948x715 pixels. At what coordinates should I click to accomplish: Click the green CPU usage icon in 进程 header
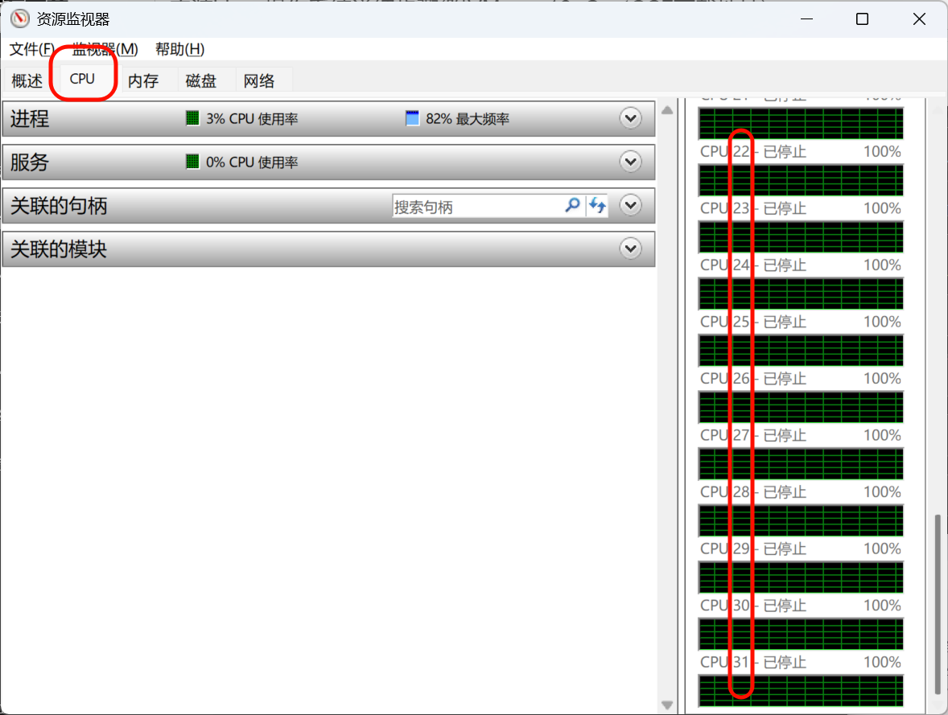[x=192, y=118]
